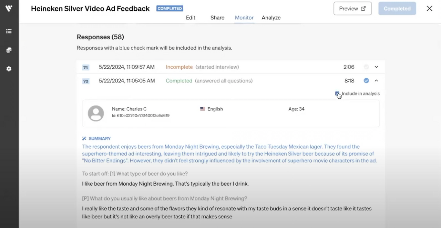Click the Heineken Silver Video Ad Feedback title
The image size is (441, 228).
(x=90, y=9)
